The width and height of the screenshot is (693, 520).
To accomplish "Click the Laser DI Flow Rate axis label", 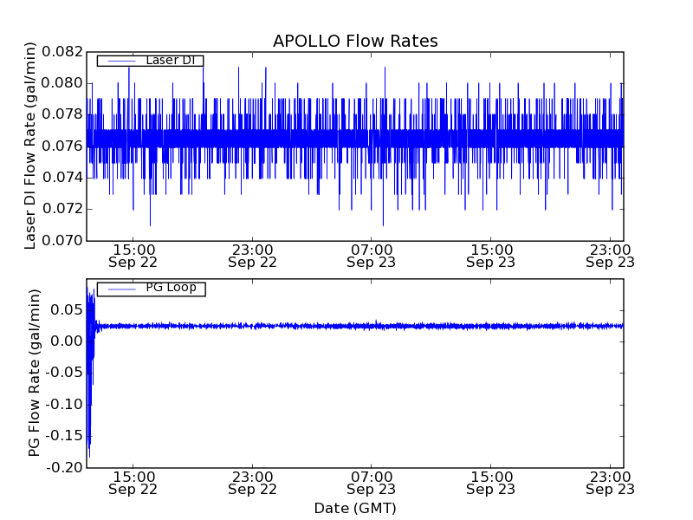I will 30,146.
